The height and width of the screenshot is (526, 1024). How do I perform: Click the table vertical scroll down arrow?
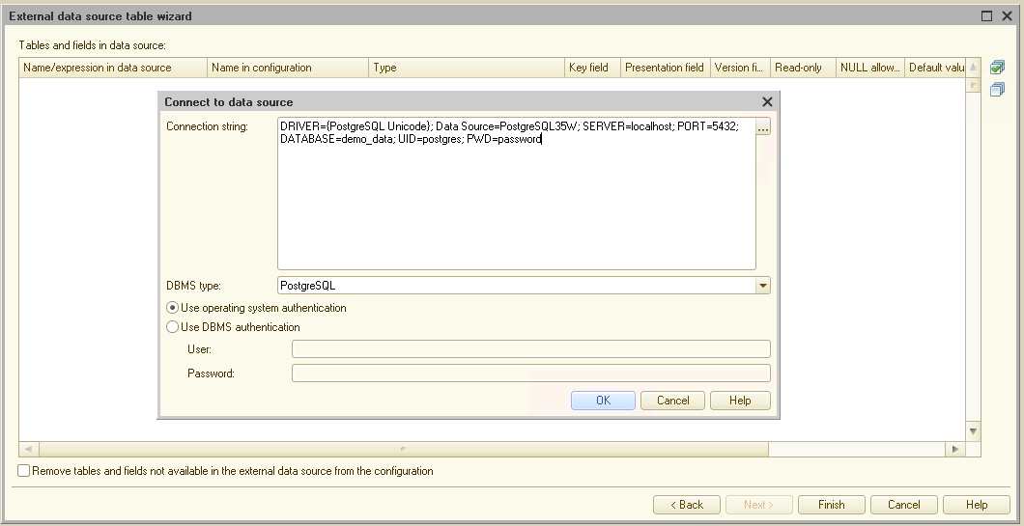click(973, 431)
